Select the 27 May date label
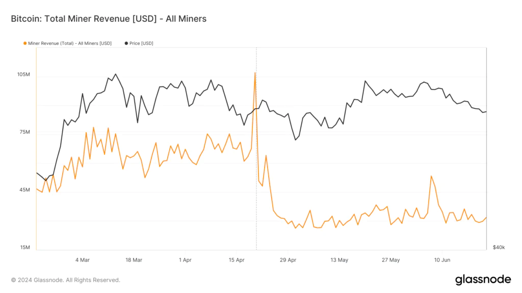Viewport: 522px width, 293px height. click(391, 260)
